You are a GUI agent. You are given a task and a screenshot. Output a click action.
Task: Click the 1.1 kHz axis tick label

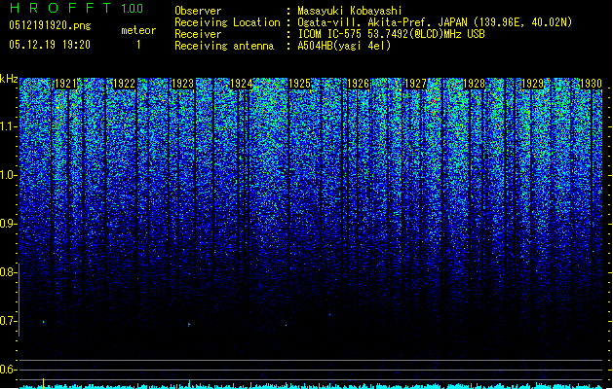click(x=8, y=126)
